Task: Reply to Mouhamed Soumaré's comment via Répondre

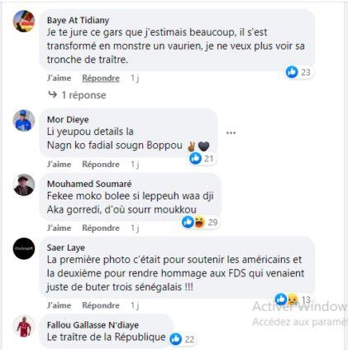Action: click(101, 228)
